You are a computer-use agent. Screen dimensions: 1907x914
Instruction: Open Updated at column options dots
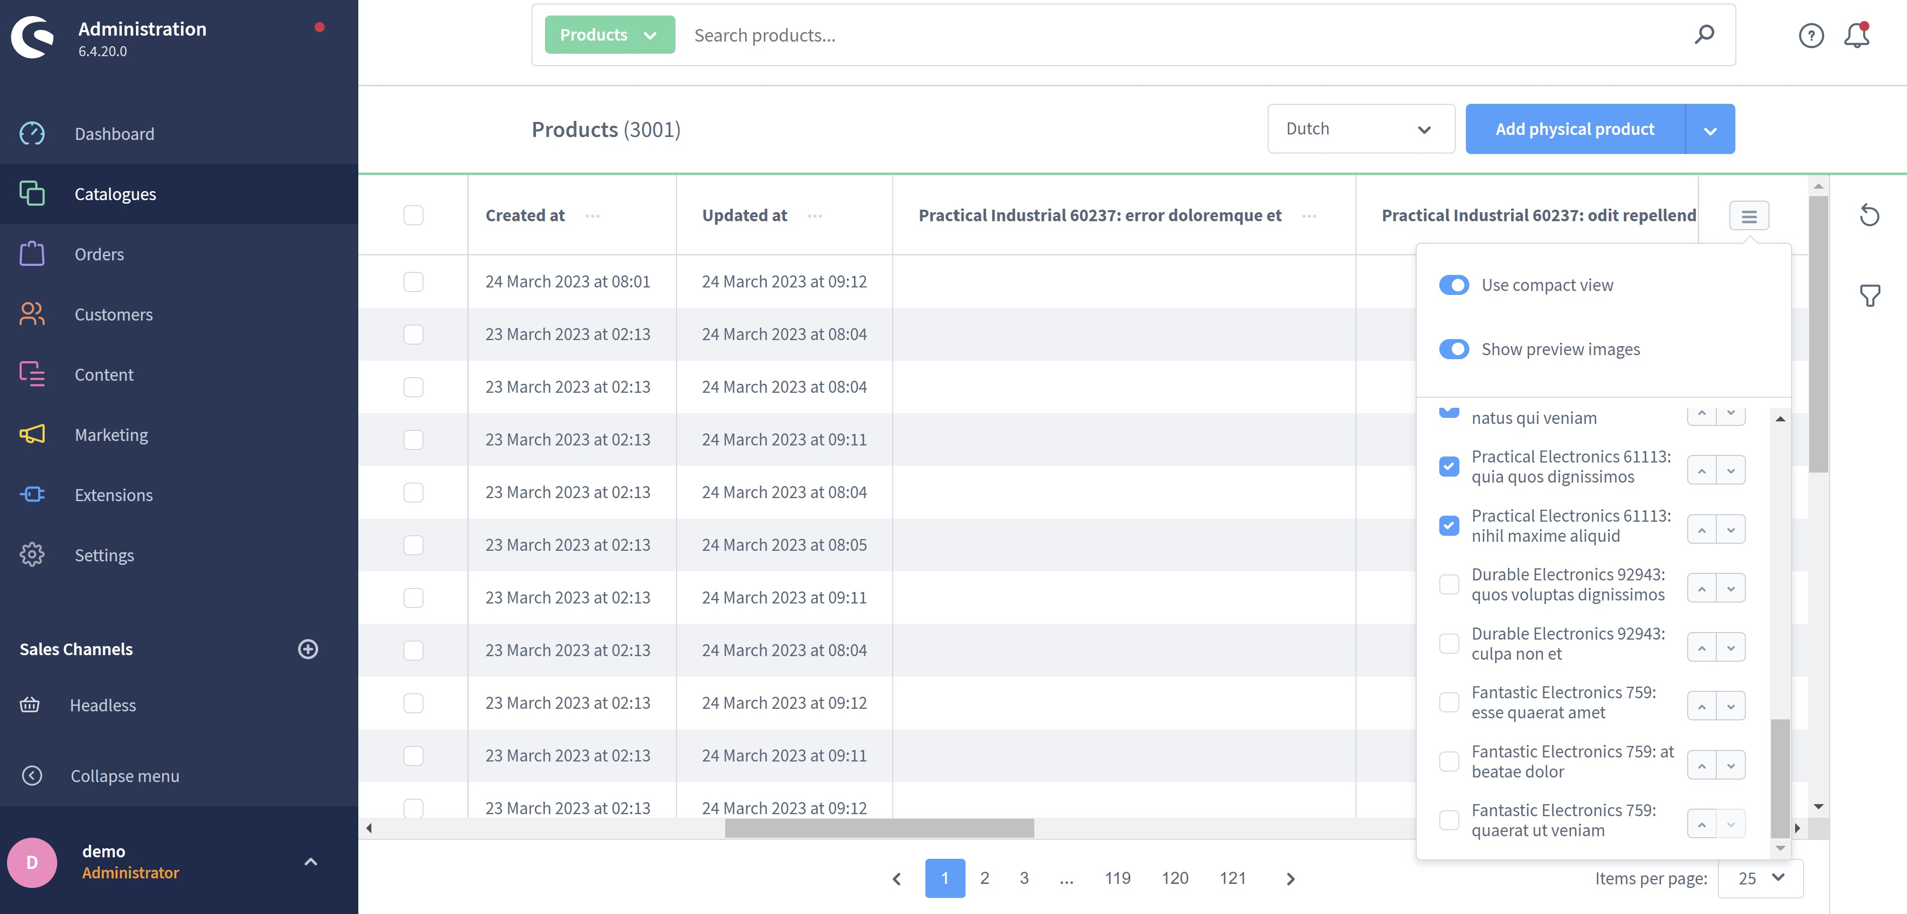815,216
